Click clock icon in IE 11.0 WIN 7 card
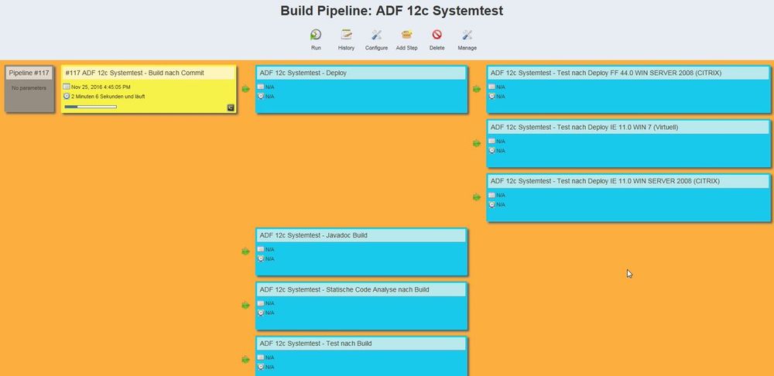This screenshot has height=376, width=774. point(491,151)
